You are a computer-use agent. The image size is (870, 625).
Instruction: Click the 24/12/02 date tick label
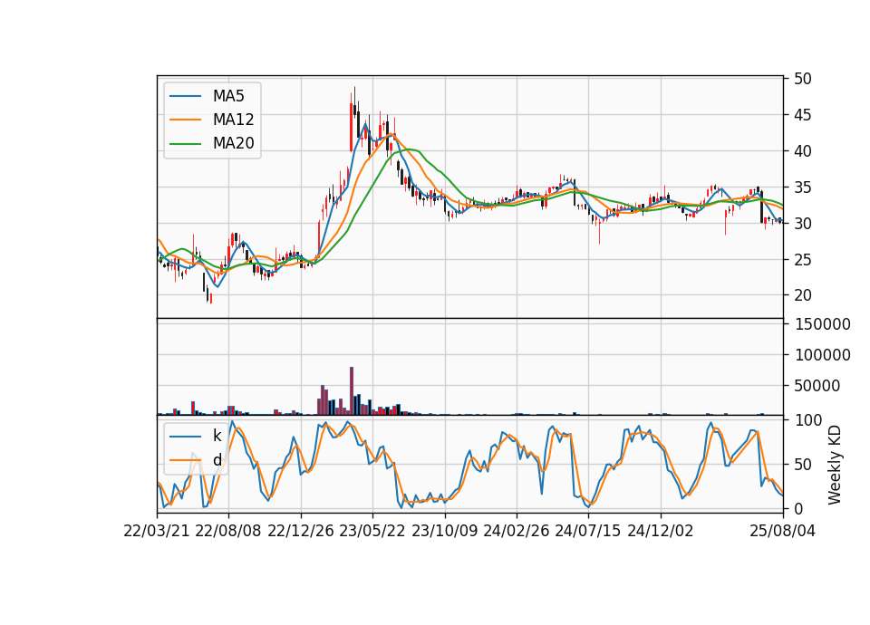[x=661, y=531]
